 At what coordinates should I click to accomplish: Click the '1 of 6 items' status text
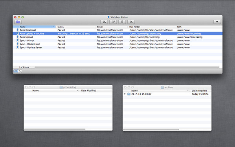pos(24,67)
